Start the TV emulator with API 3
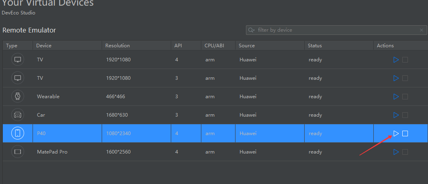The image size is (428, 184). point(396,78)
